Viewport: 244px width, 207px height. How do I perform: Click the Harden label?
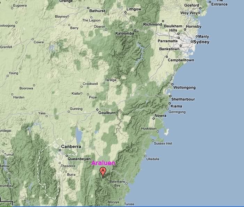[x=19, y=97]
